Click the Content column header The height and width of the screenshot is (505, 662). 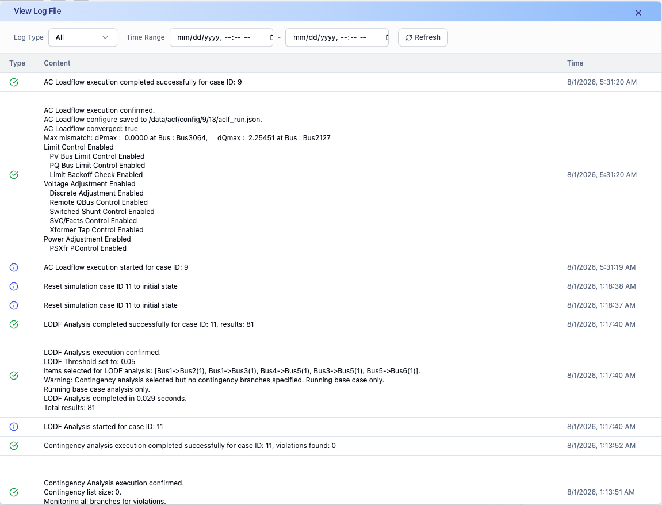point(57,63)
